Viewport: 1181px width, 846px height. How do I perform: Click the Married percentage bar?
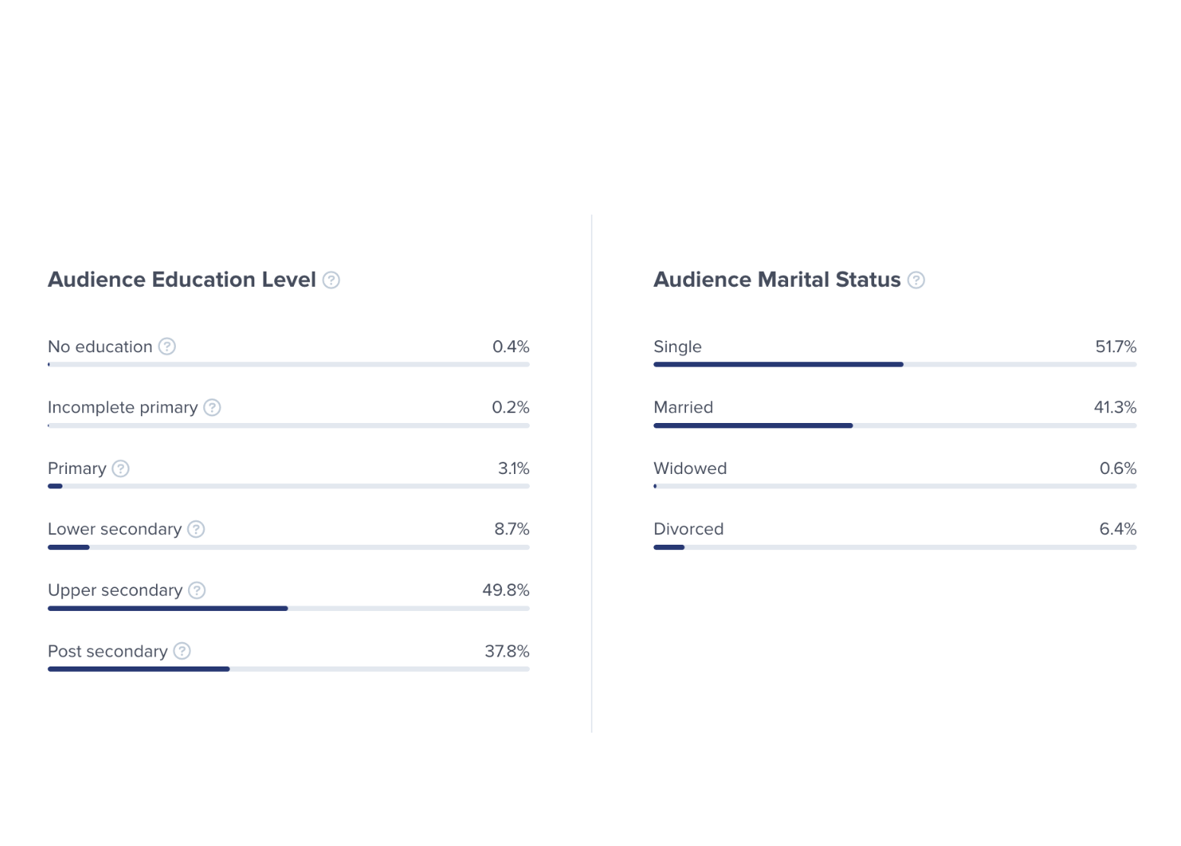click(x=894, y=425)
